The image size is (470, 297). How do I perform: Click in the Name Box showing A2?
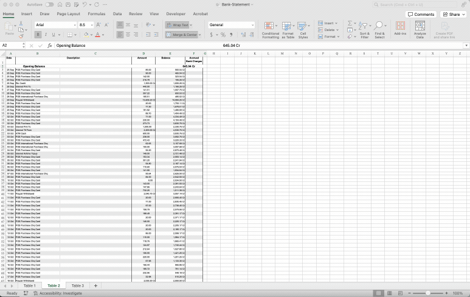[x=12, y=45]
